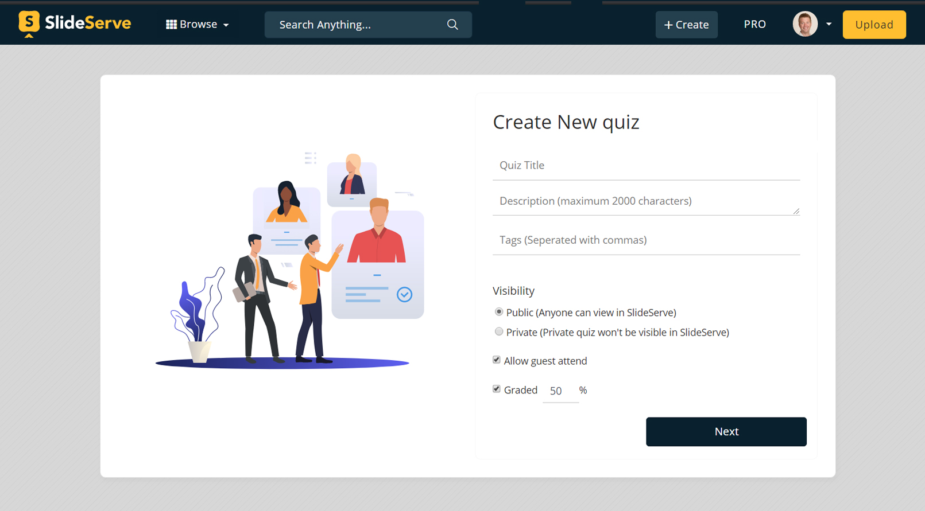Click the plus icon in Create

click(x=668, y=25)
